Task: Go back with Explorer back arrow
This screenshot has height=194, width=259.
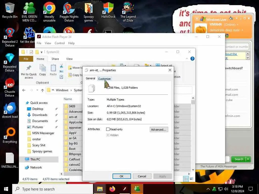Action: point(24,90)
